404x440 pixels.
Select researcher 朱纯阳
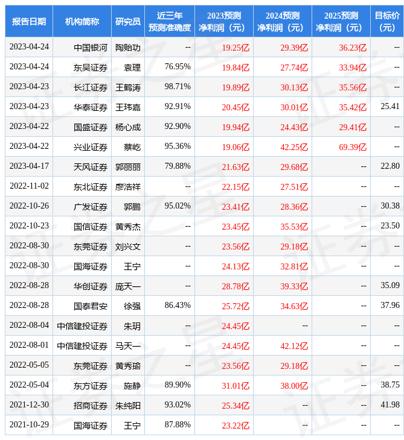(128, 406)
